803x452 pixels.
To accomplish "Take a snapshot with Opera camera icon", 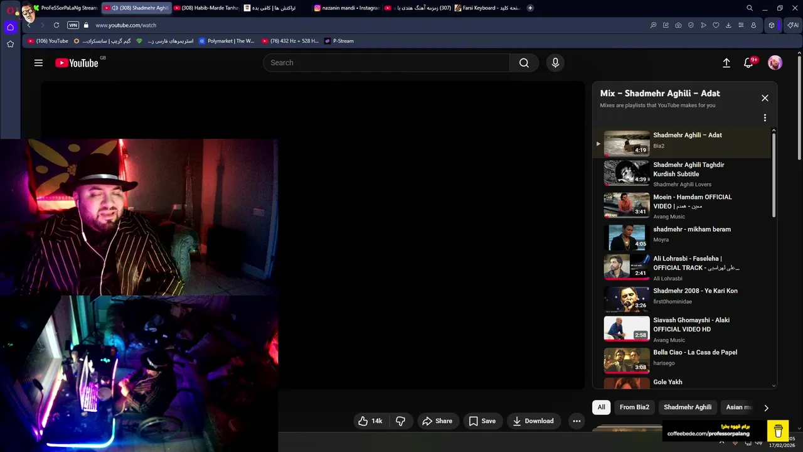I will (678, 25).
